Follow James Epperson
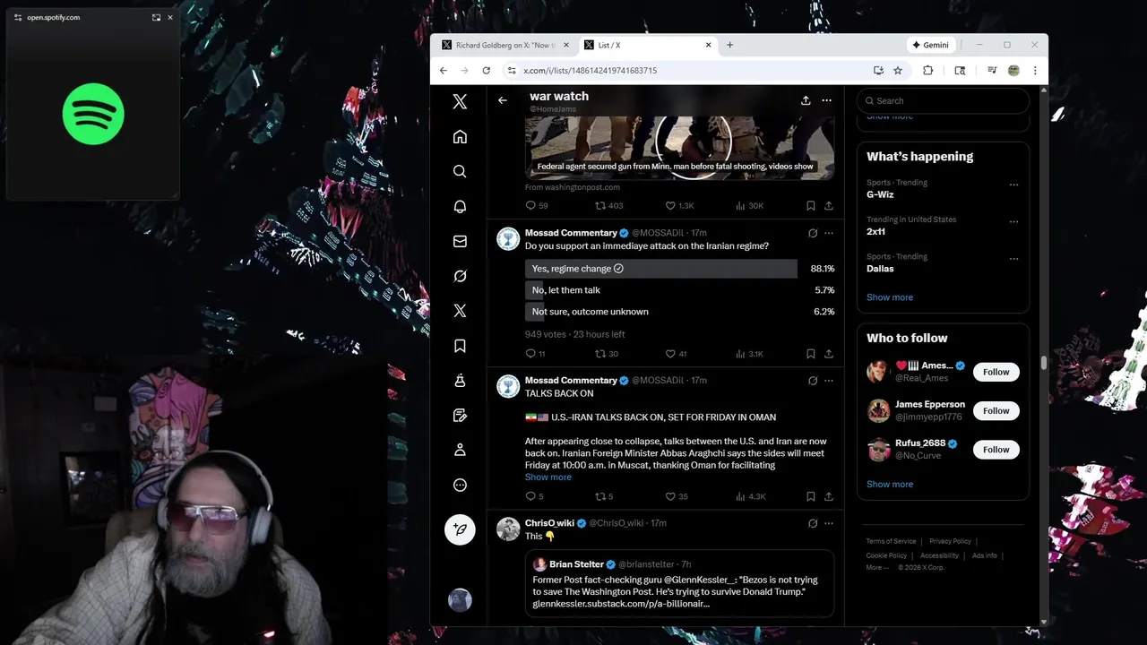The image size is (1147, 645). click(996, 410)
